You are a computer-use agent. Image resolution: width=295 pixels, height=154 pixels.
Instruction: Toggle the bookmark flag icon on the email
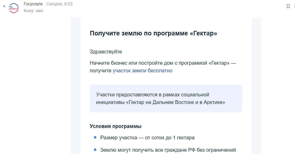[288, 6]
